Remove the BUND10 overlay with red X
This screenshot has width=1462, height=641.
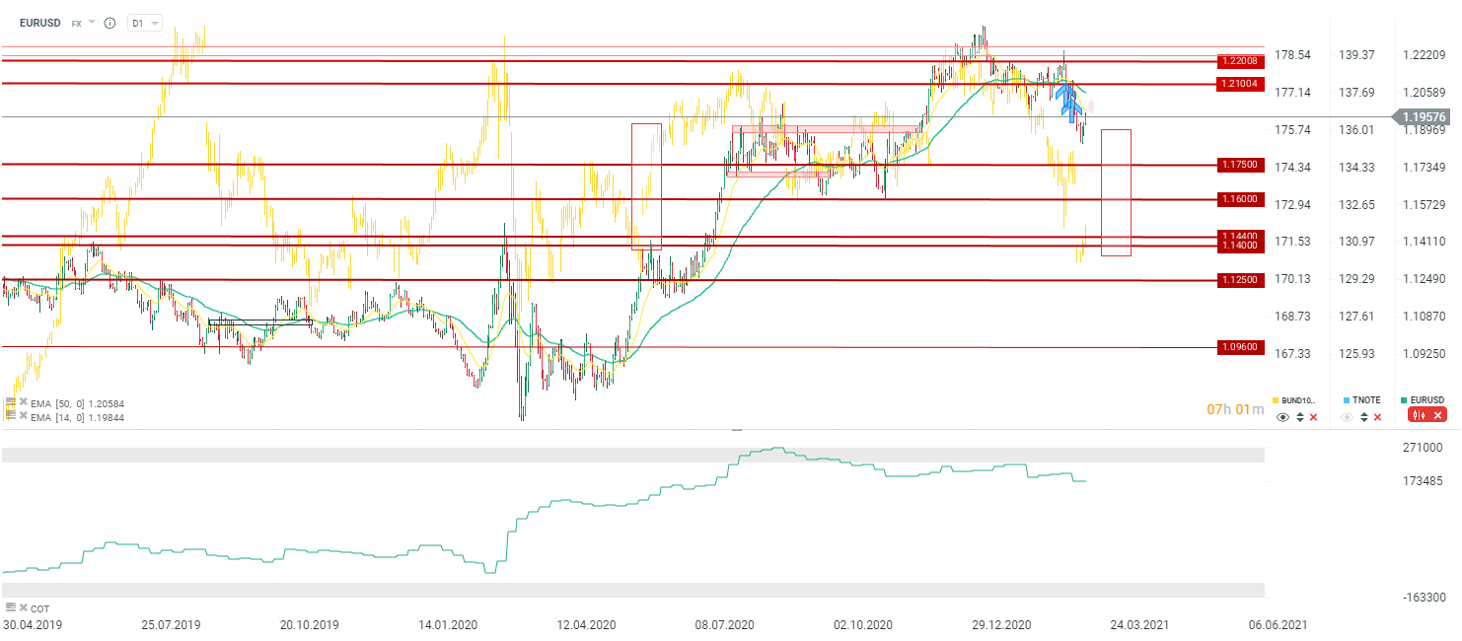[1313, 417]
